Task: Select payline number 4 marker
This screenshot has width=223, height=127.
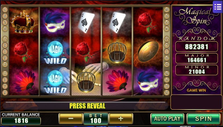Action: [x=5, y=10]
